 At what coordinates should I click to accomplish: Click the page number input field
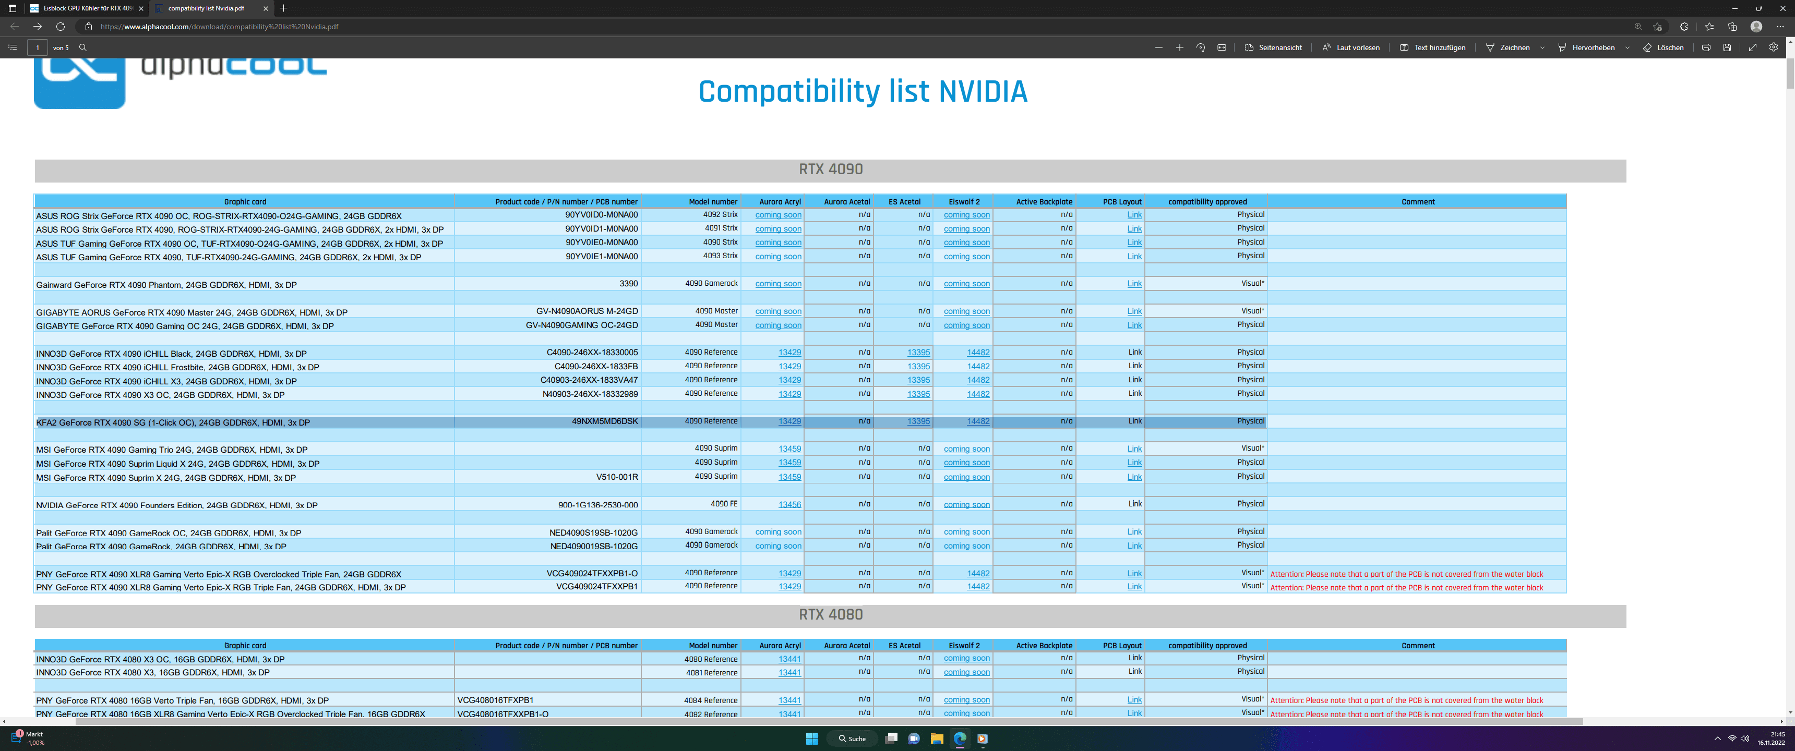(x=38, y=47)
